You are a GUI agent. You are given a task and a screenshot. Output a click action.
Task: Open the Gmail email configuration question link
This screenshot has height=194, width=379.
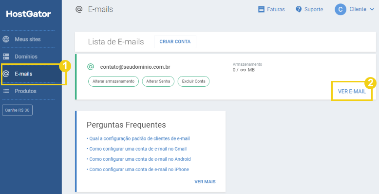pyautogui.click(x=137, y=149)
